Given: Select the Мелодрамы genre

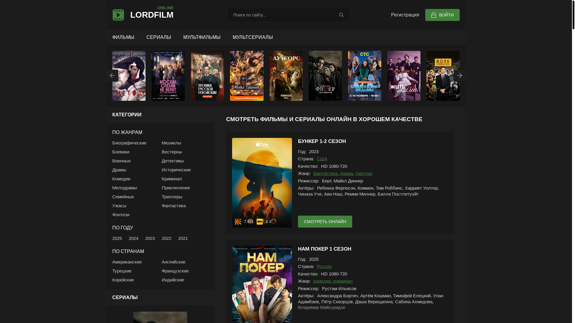Looking at the screenshot, I should pos(125,188).
